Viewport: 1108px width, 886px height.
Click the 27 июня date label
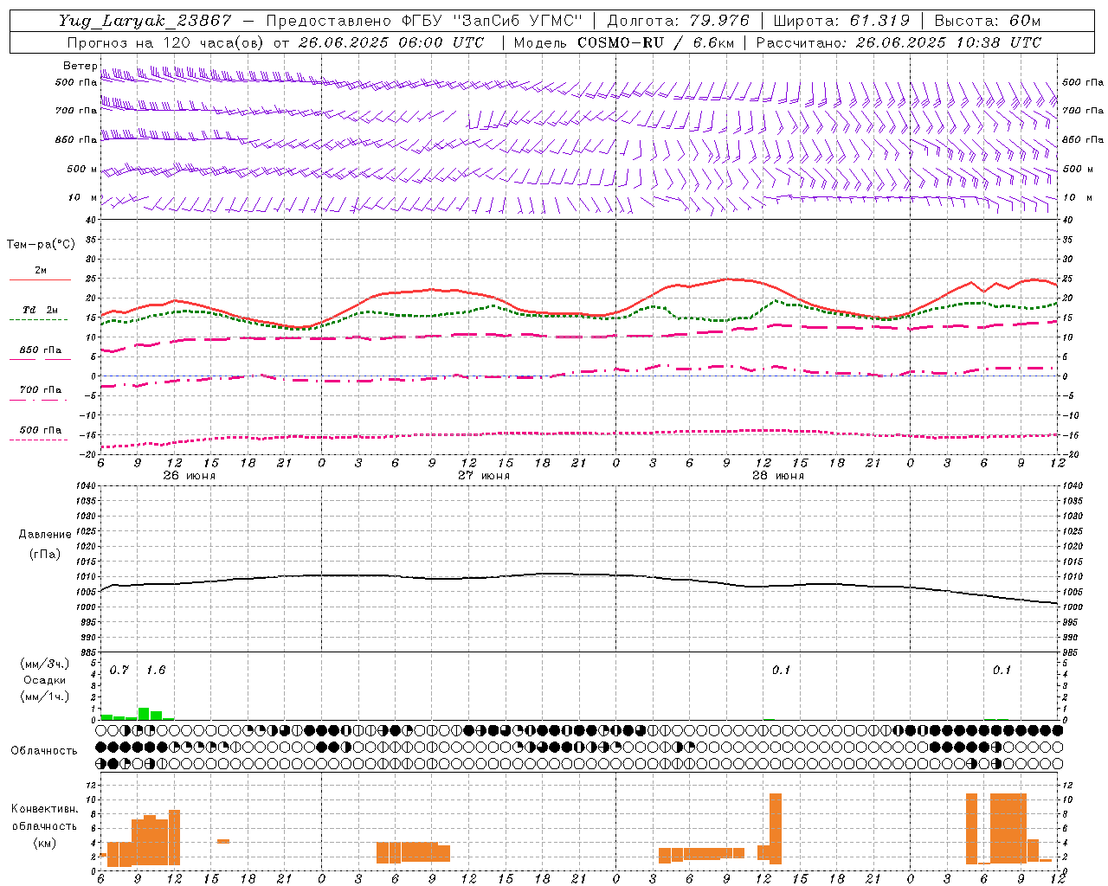click(484, 476)
